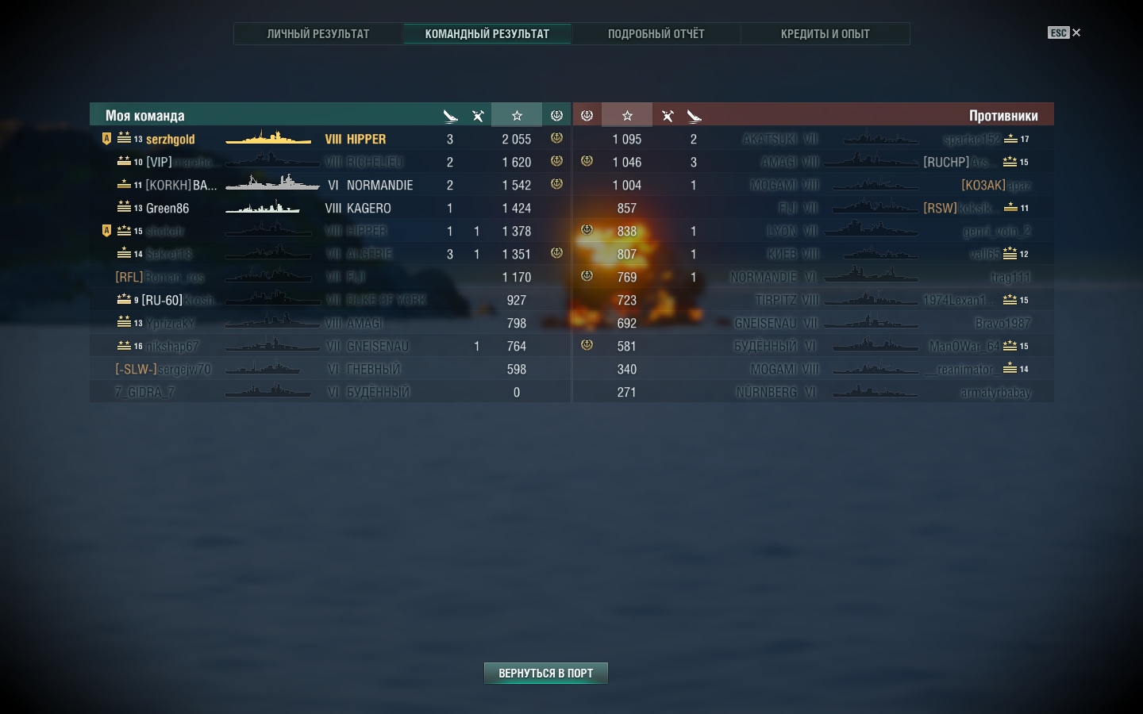Sort my team by experience star column
Screen dimensions: 1143x714
[x=517, y=115]
